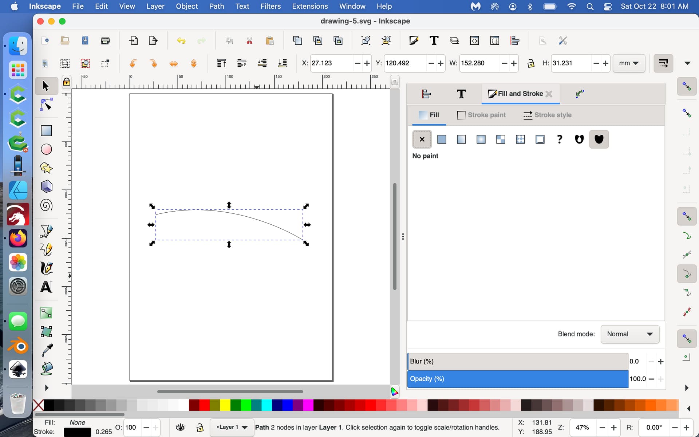Decrease the width W value
Screen dimensions: 699x437
tap(504, 63)
